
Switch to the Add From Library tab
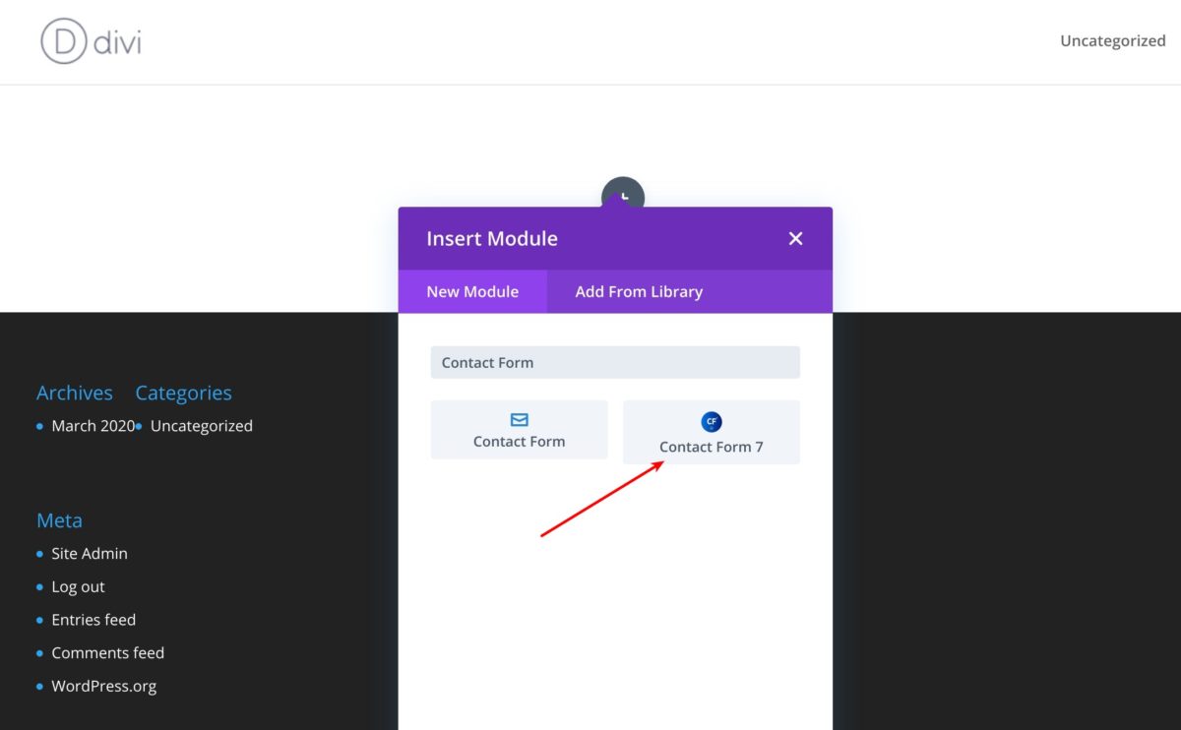click(639, 291)
